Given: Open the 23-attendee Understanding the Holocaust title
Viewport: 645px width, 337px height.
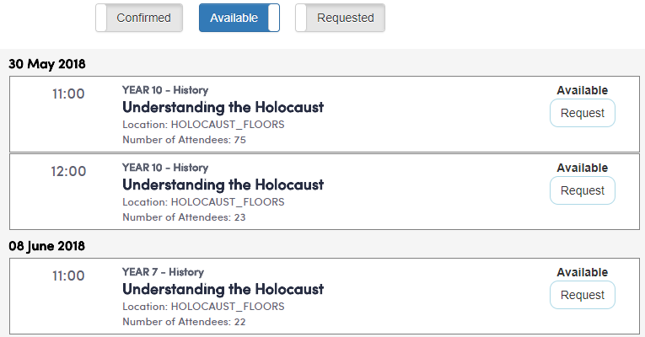Looking at the screenshot, I should (x=223, y=185).
